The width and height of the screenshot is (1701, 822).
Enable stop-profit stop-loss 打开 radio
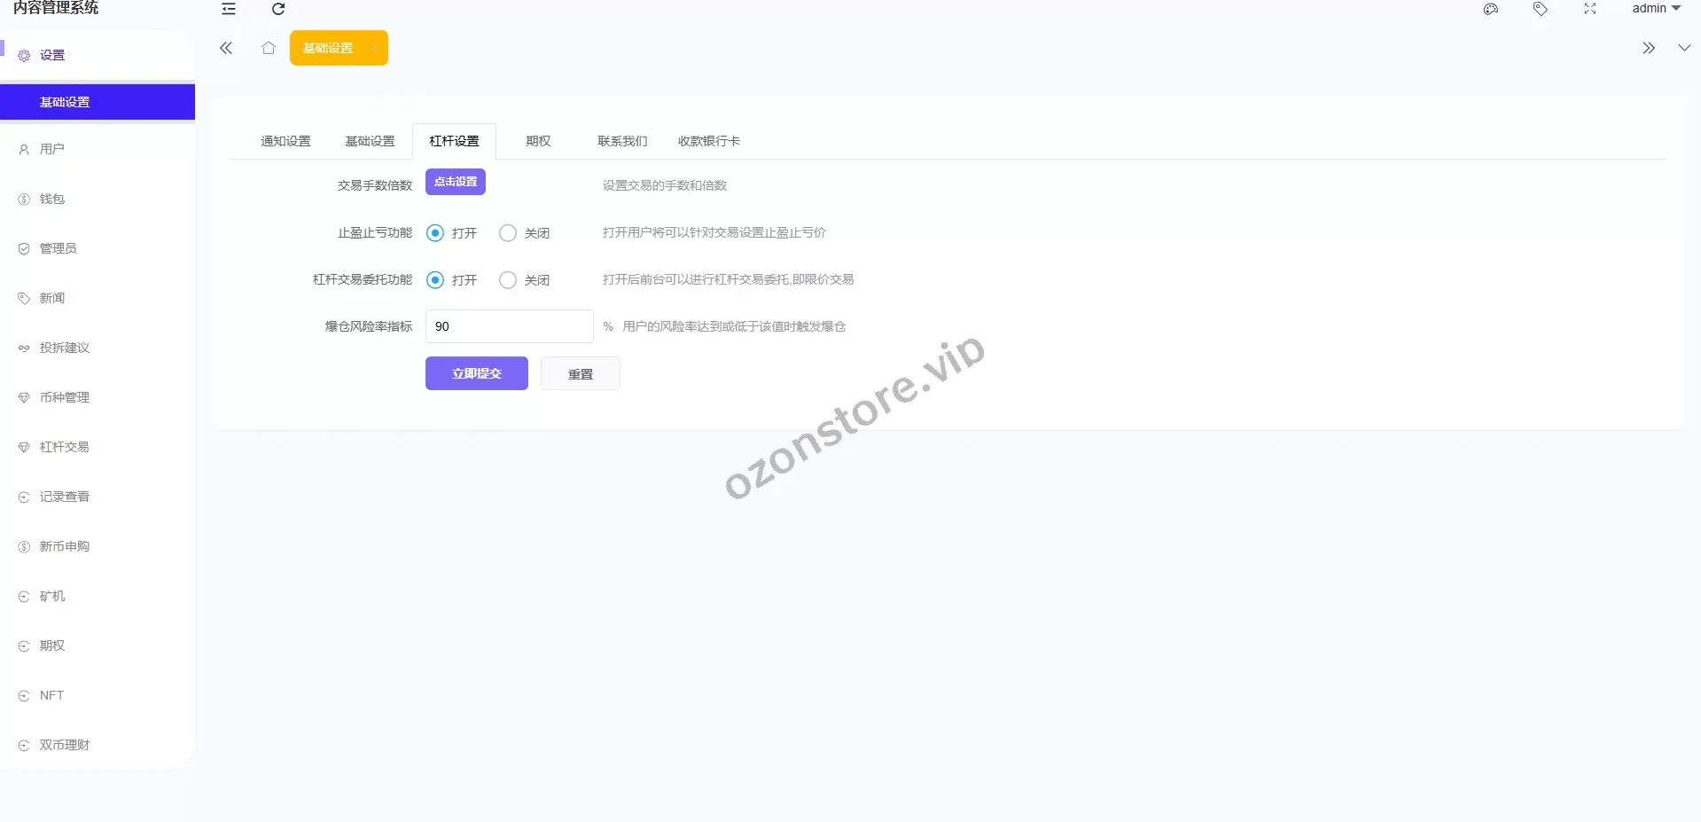(435, 233)
